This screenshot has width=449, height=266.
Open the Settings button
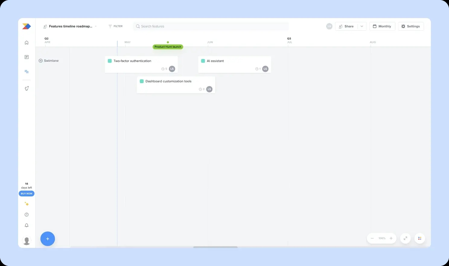coord(411,26)
